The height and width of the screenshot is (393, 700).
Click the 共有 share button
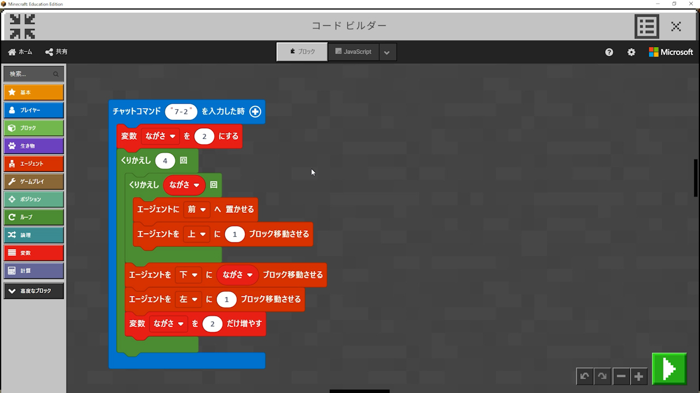coord(56,52)
